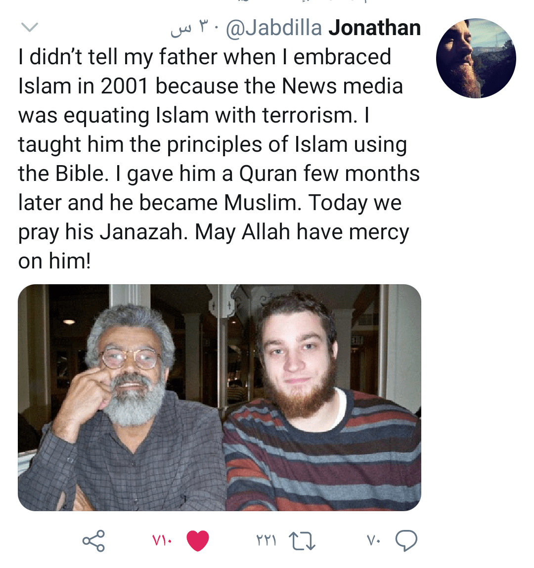Screen dimensions: 534x568
Task: Switch to the retweeters list via count ٢٢١
Action: pyautogui.click(x=266, y=540)
